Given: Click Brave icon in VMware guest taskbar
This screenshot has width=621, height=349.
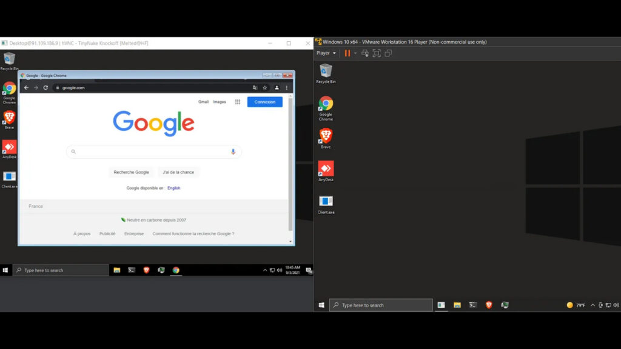Looking at the screenshot, I should (x=489, y=305).
